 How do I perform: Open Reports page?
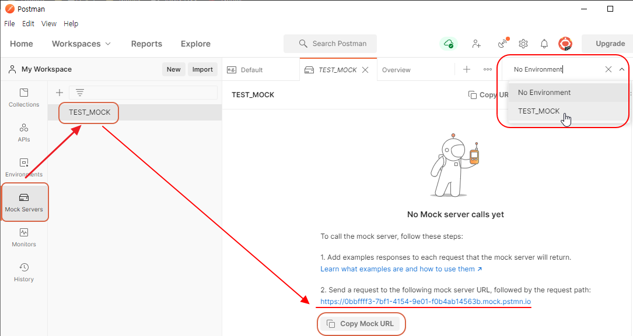[x=146, y=44]
